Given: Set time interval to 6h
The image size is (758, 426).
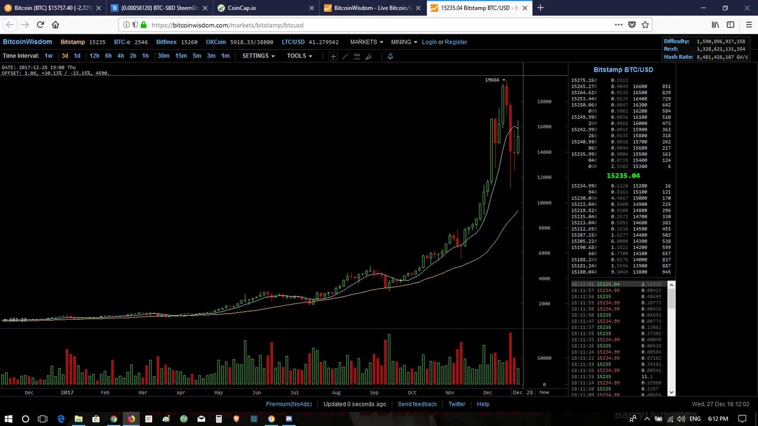Looking at the screenshot, I should click(x=108, y=56).
